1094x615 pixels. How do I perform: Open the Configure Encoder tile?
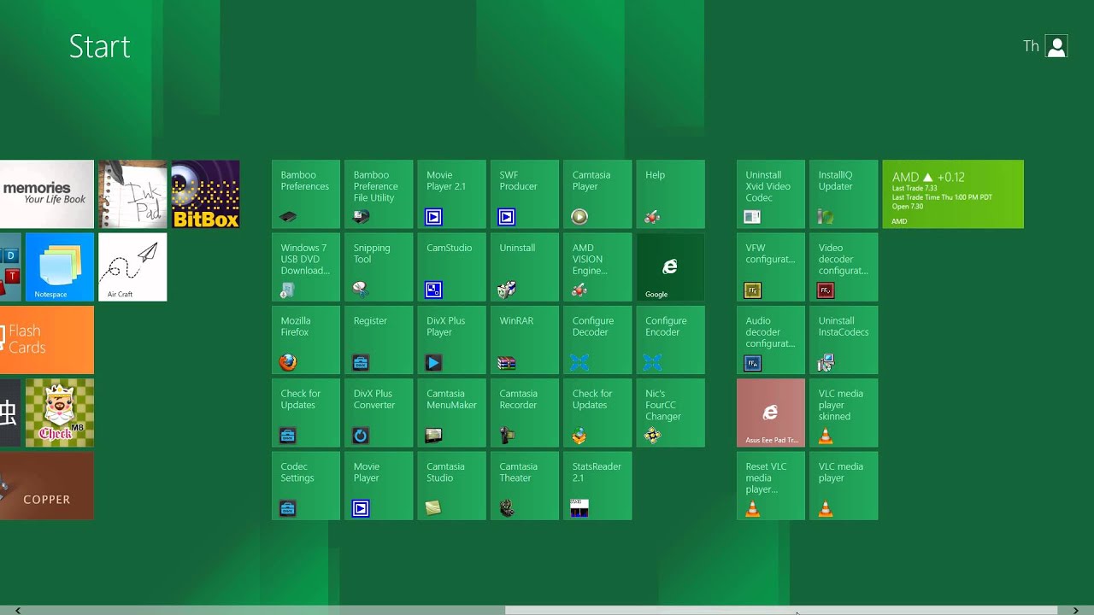click(670, 340)
